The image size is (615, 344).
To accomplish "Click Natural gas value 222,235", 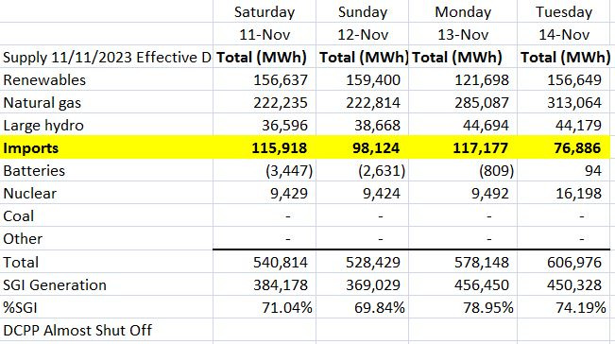I will pos(281,102).
